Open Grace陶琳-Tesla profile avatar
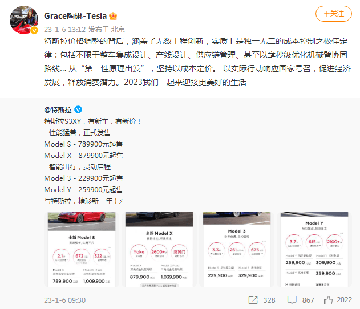 24,20
